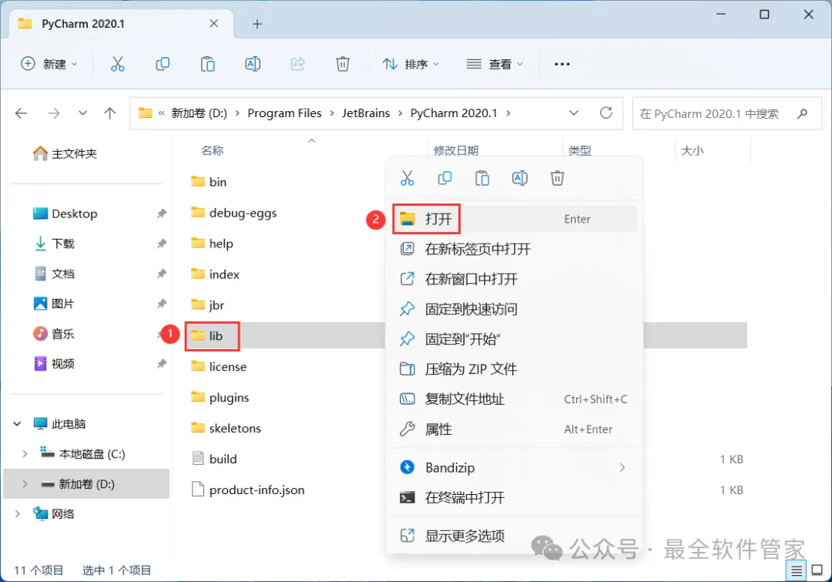This screenshot has width=832, height=582.
Task: Open a new tab with the plus button
Action: [257, 24]
